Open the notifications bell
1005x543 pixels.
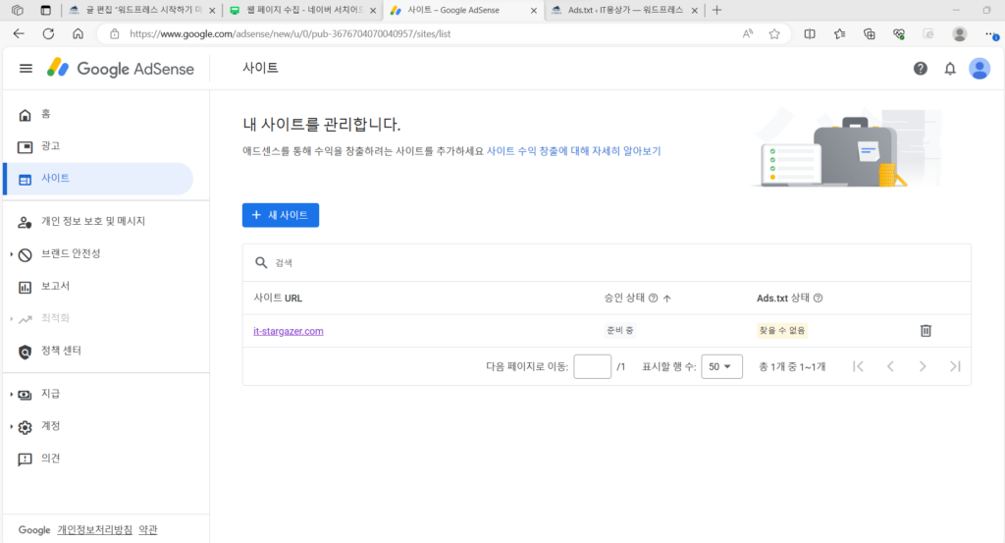pos(950,69)
